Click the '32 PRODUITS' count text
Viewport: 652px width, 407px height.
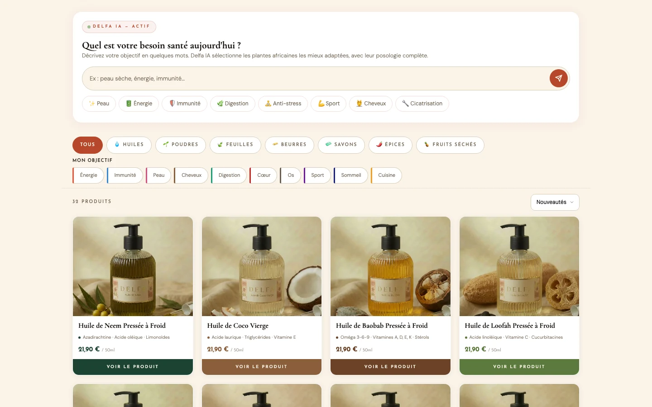pyautogui.click(x=92, y=202)
